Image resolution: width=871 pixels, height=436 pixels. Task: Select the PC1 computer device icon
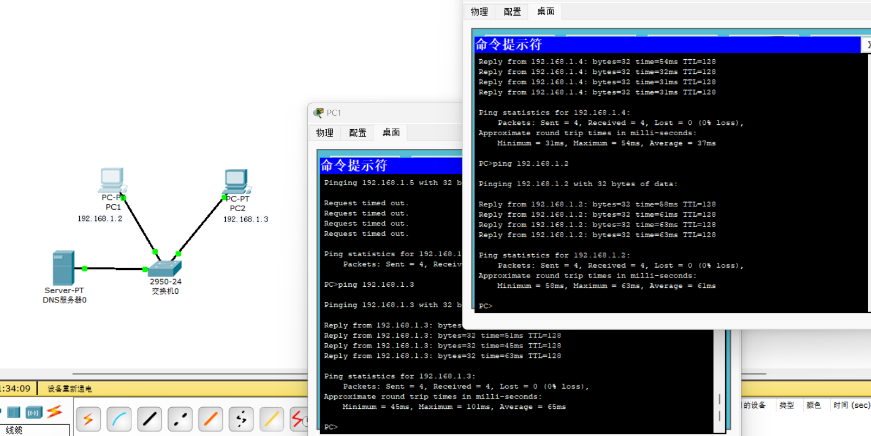(x=113, y=180)
